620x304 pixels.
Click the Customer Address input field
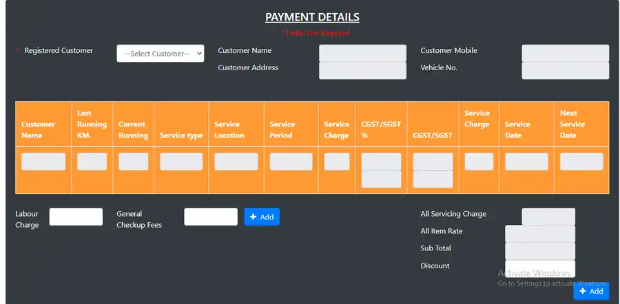tap(362, 70)
